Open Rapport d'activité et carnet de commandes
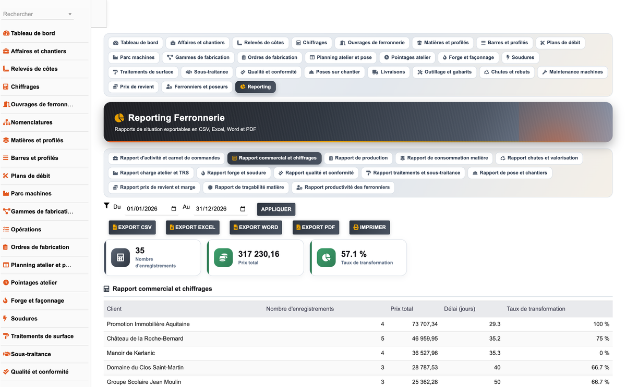Screen dimensions: 626x387 (166, 158)
